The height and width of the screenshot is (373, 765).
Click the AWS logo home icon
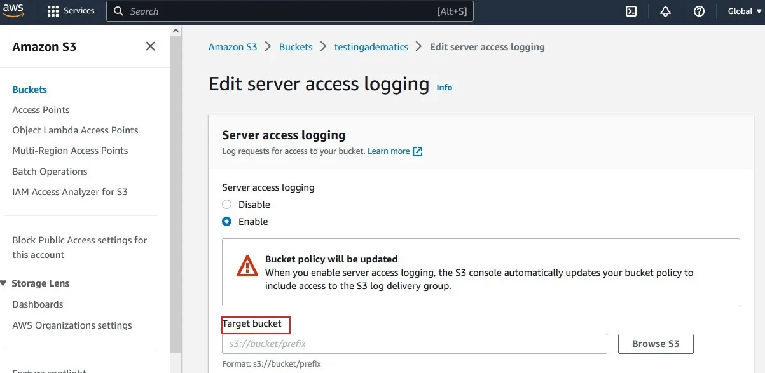pos(13,11)
